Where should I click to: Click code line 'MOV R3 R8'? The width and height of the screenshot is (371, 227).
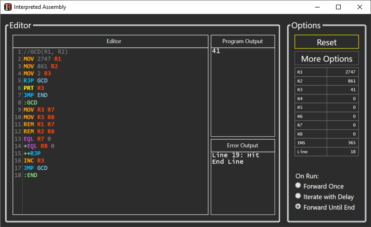pyautogui.click(x=39, y=117)
